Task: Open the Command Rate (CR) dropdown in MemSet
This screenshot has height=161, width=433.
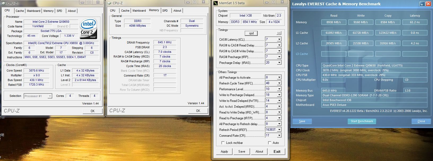Action: click(x=279, y=135)
